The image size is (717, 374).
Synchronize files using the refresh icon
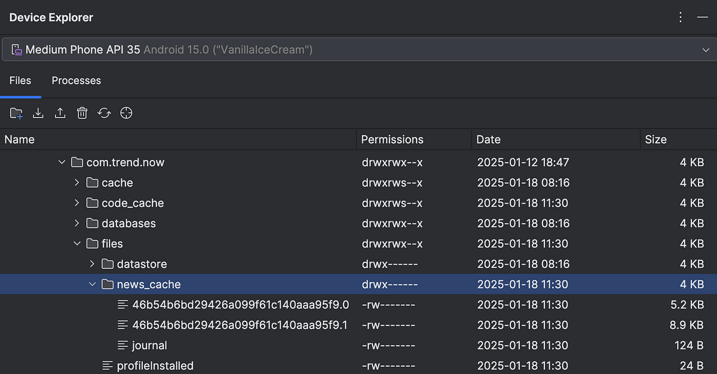click(x=104, y=113)
